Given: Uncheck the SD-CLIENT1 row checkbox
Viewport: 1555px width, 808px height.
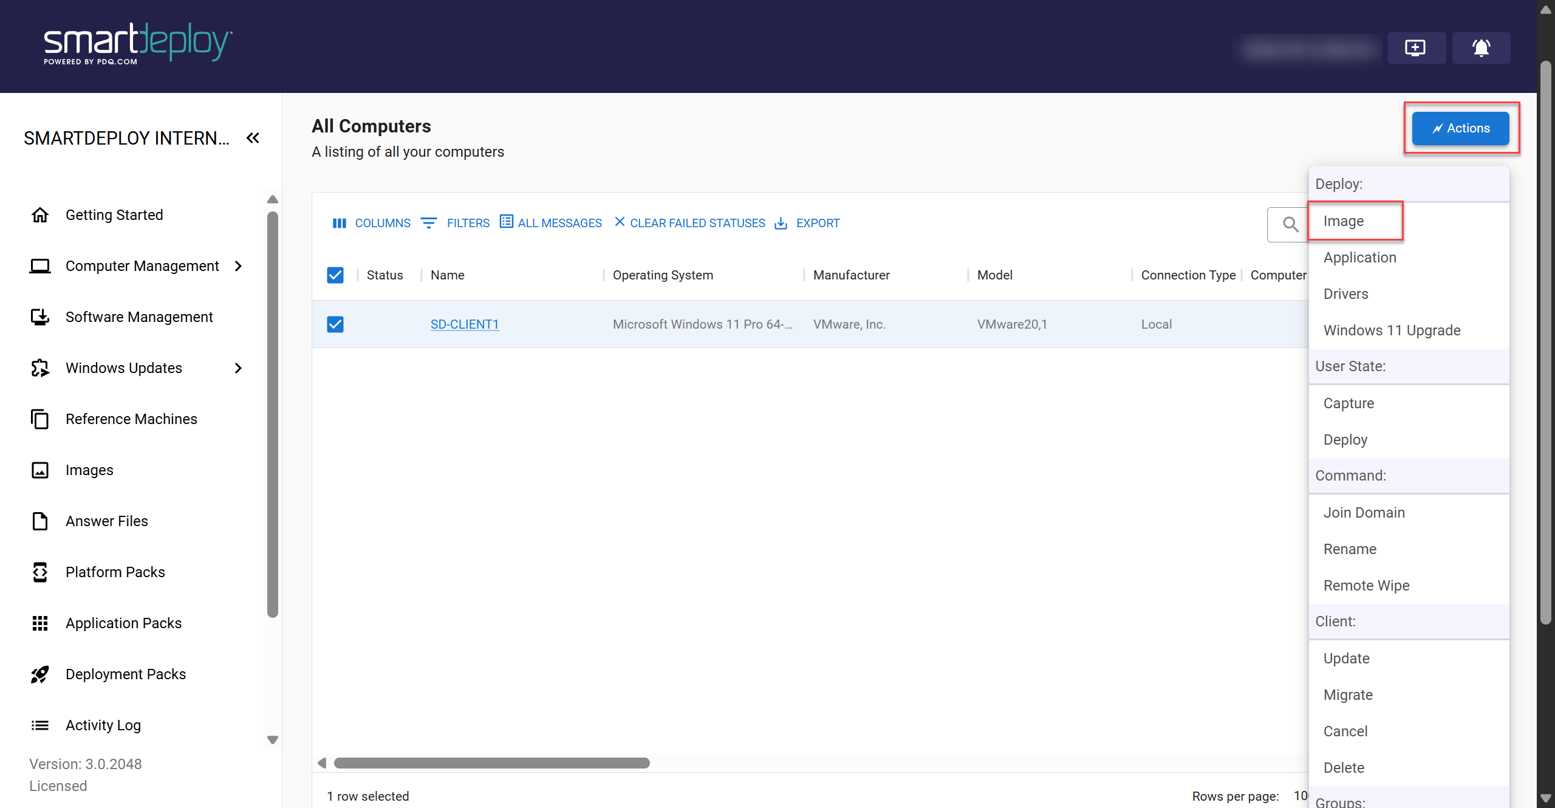Looking at the screenshot, I should tap(335, 324).
